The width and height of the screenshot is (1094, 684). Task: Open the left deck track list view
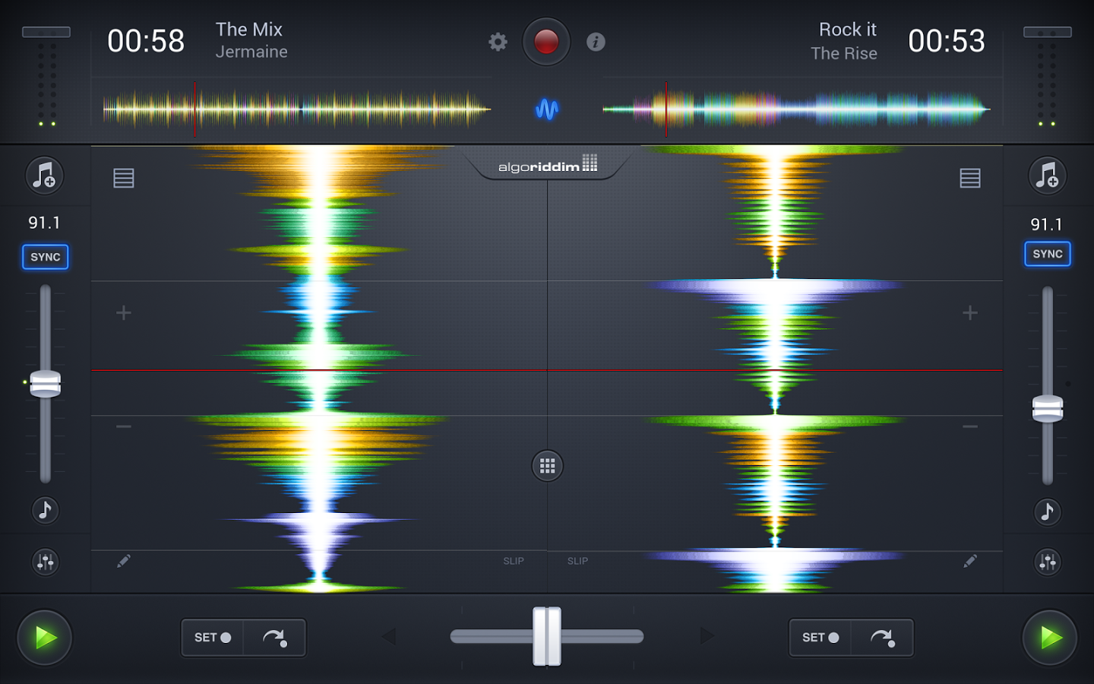[x=122, y=177]
